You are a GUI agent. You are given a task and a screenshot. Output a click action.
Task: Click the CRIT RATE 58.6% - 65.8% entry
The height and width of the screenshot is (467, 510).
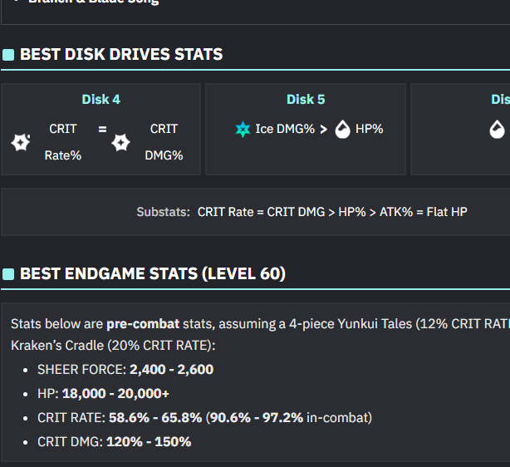(x=204, y=417)
